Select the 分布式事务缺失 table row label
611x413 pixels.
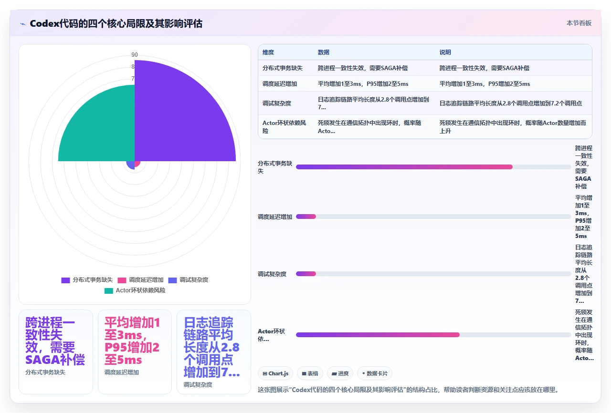pos(283,68)
